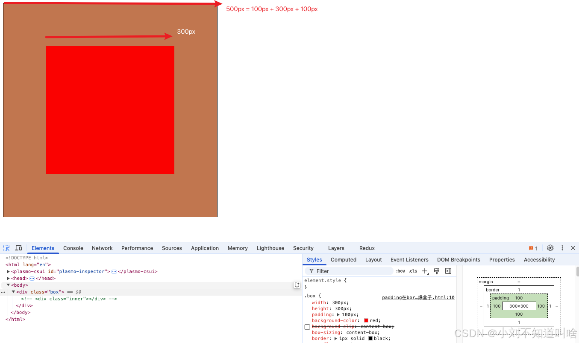
Task: Open the customize DevTools three-dot menu
Action: click(562, 248)
